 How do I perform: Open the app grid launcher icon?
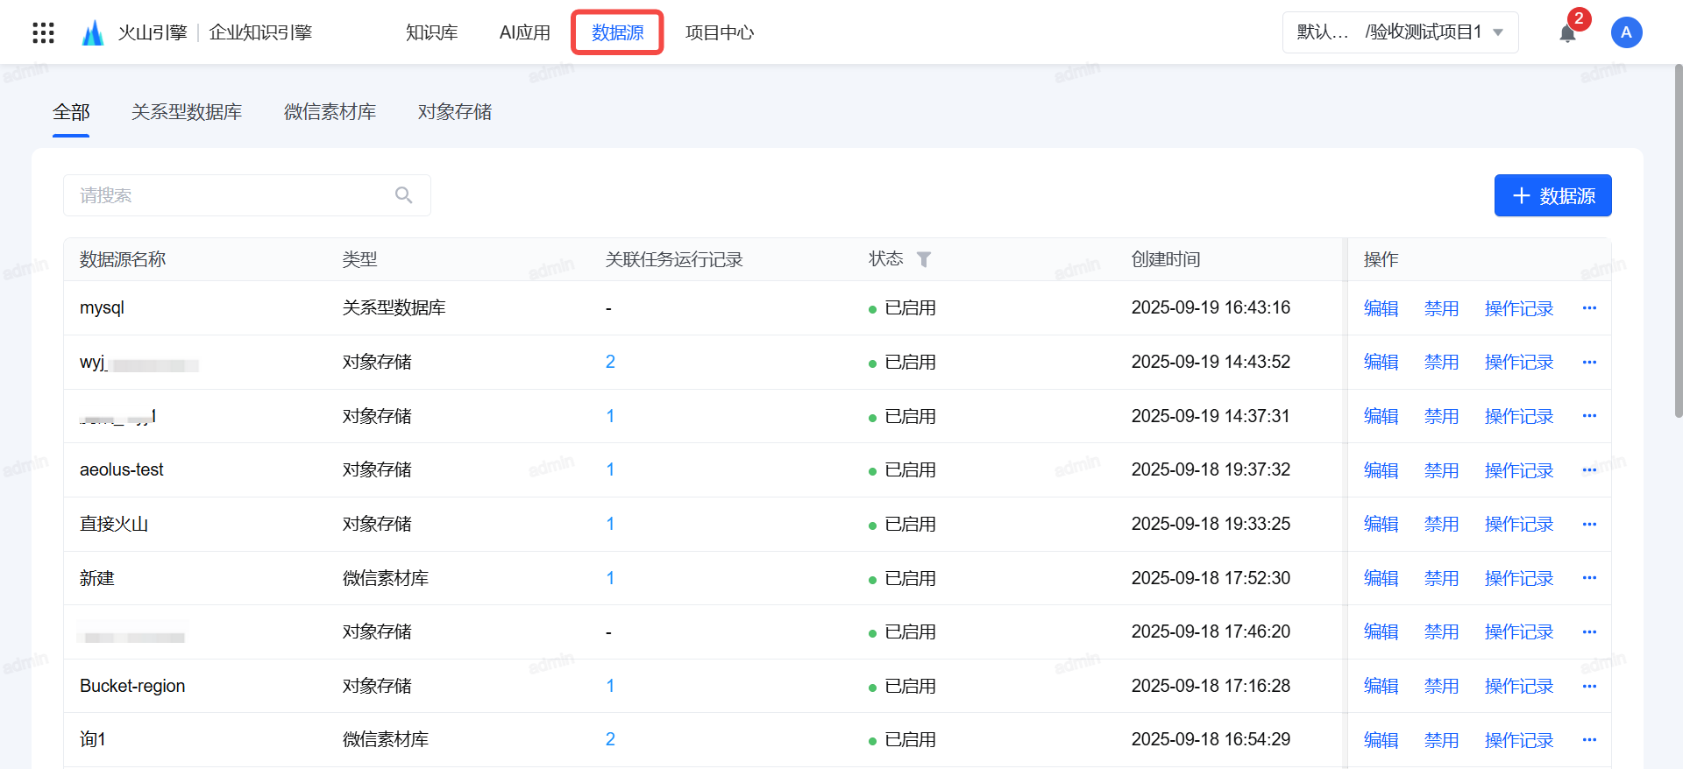click(x=43, y=33)
